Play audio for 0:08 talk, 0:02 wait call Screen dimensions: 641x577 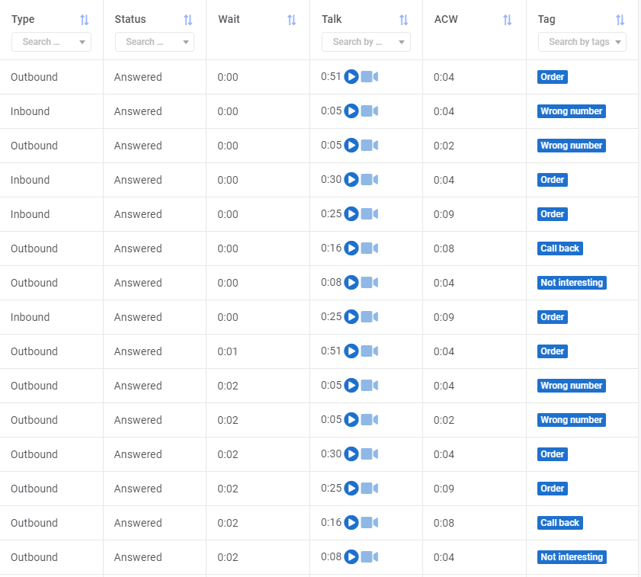click(x=351, y=557)
